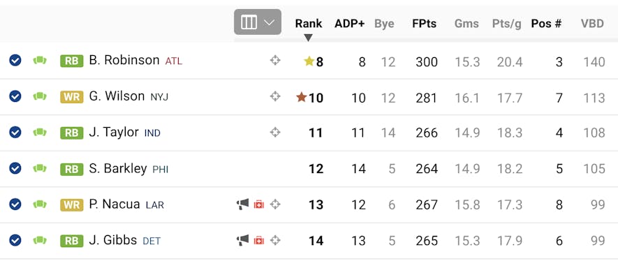618x261 pixels.
Task: Click the target crosshair icon for B. Robinson
Action: pos(275,61)
